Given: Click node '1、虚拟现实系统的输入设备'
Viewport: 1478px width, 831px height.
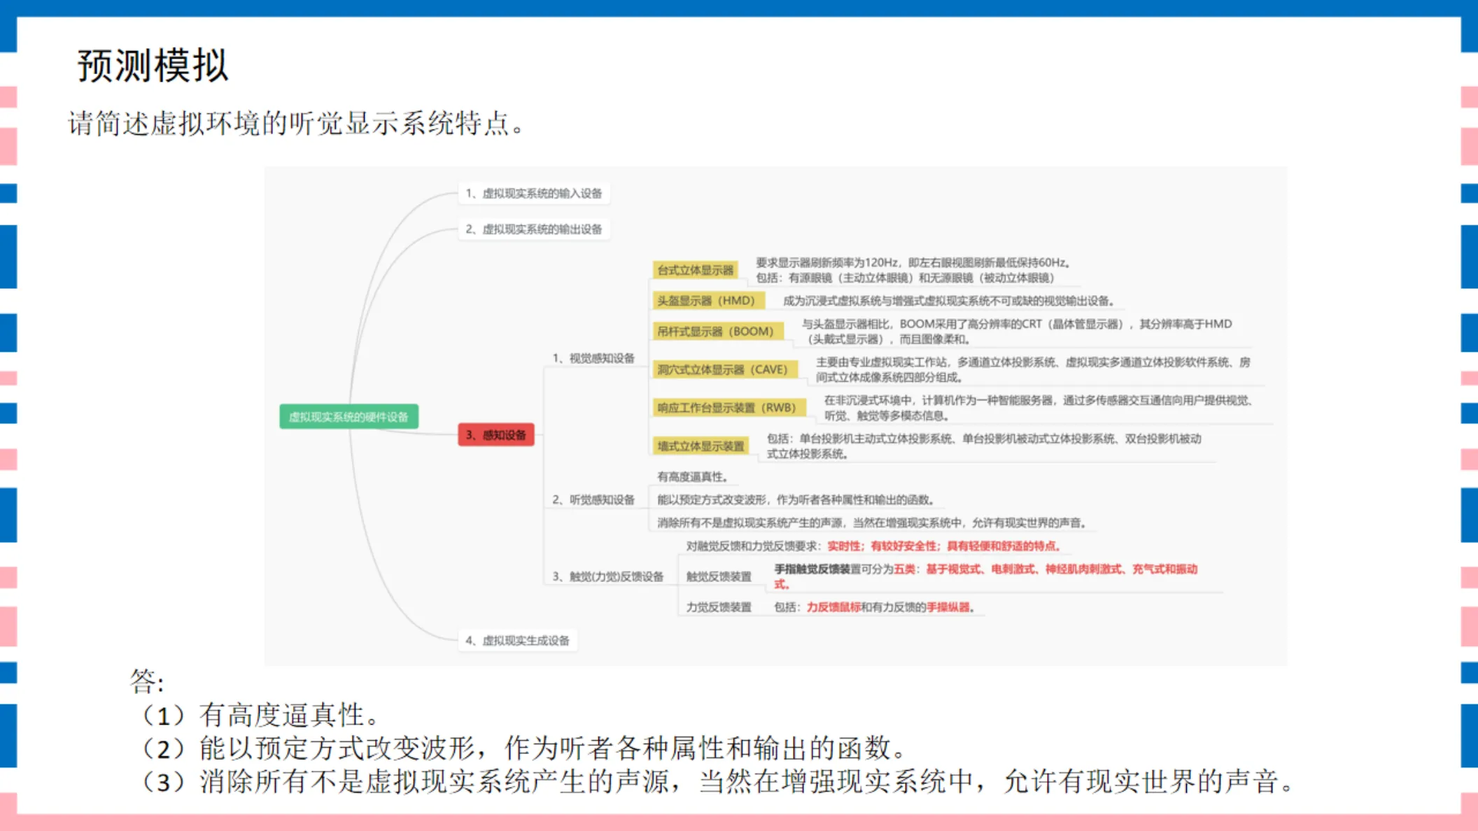Looking at the screenshot, I should click(x=534, y=193).
